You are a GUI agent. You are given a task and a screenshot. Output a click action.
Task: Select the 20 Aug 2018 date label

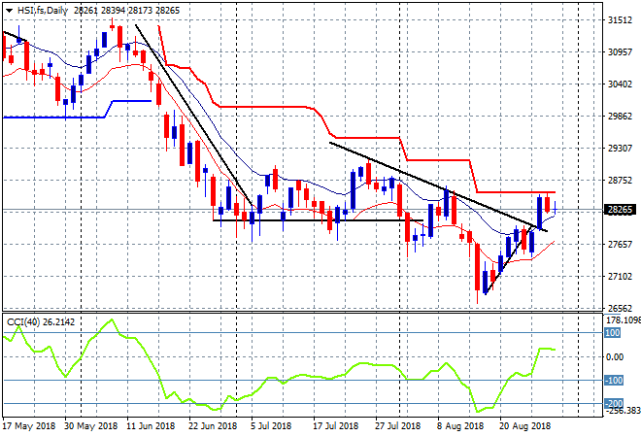coord(525,426)
